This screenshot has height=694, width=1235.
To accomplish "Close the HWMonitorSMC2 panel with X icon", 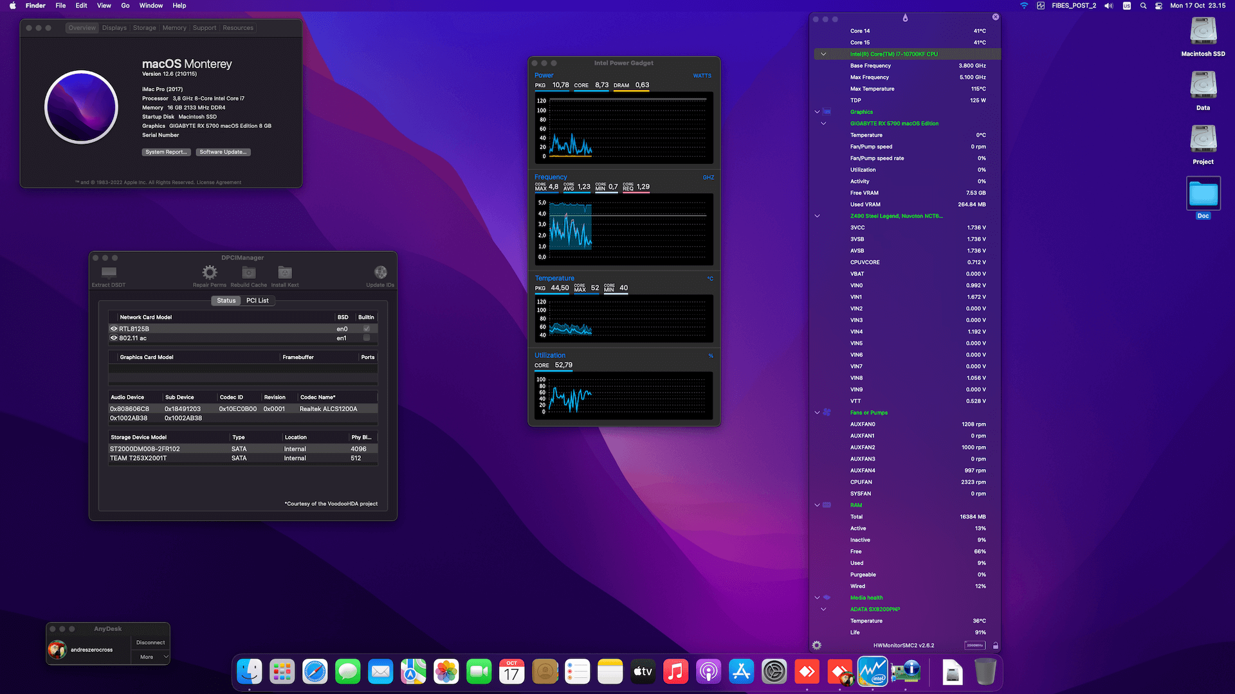I will pyautogui.click(x=996, y=17).
